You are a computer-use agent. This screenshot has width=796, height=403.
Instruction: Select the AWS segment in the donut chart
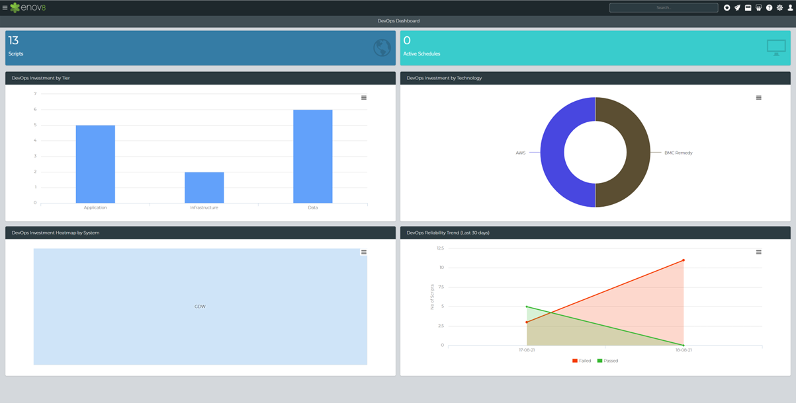[554, 152]
